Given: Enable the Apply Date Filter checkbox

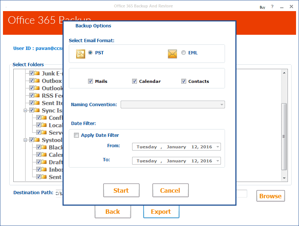Looking at the screenshot, I should tap(77, 135).
